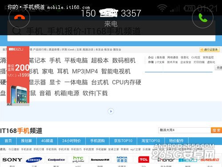Viewport: 222px width, 167px height.
Task: Open the Honor brand logo
Action: [166, 160]
